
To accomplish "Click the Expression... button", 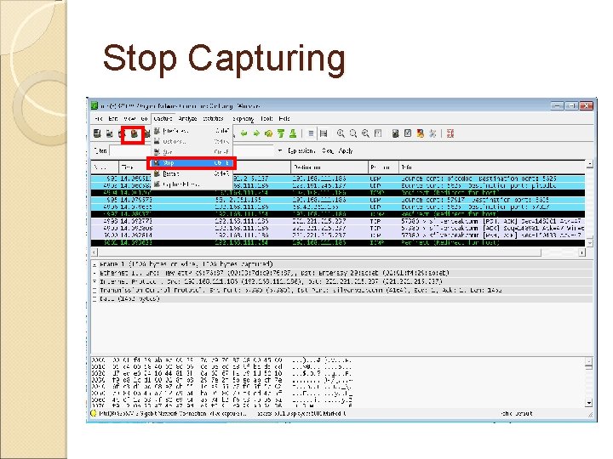I will point(301,150).
